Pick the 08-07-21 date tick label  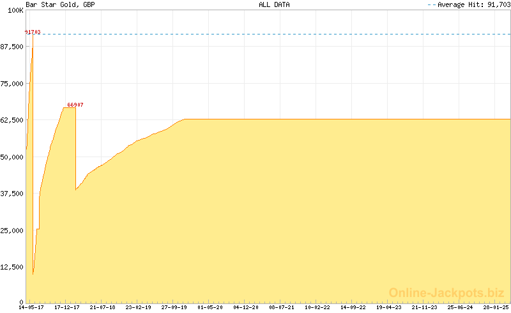pyautogui.click(x=282, y=307)
